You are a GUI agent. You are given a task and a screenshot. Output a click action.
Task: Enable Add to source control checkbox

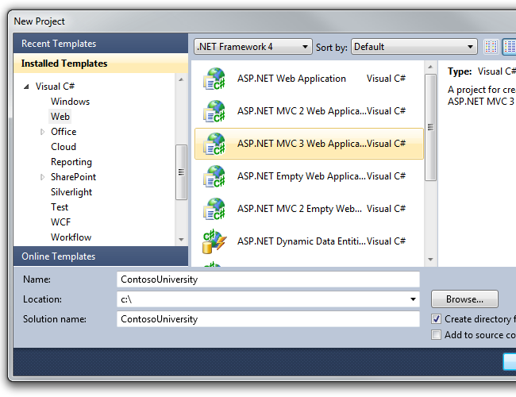(436, 335)
